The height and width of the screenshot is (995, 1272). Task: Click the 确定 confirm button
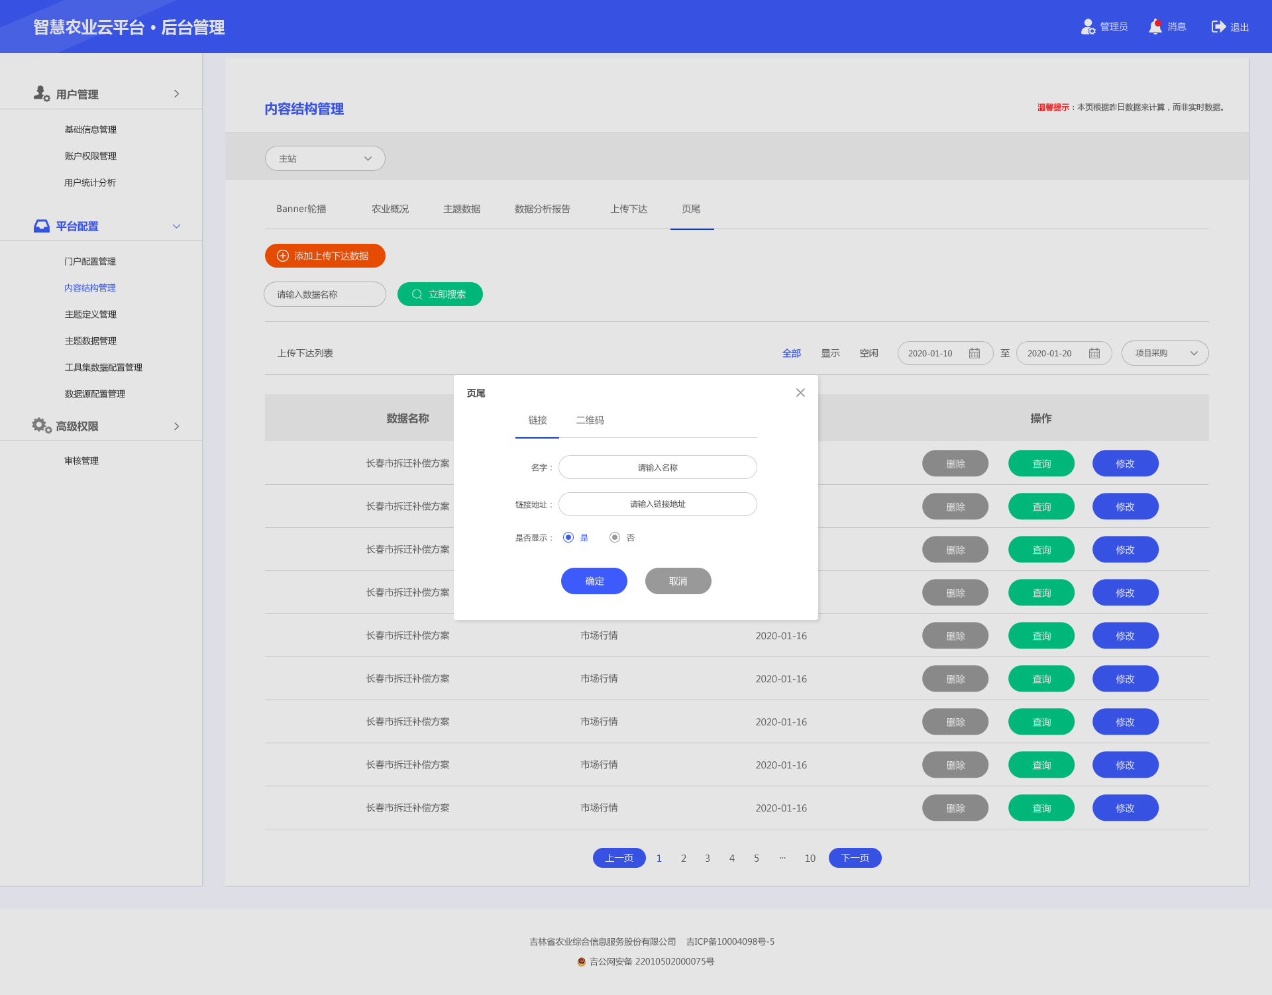pyautogui.click(x=594, y=581)
